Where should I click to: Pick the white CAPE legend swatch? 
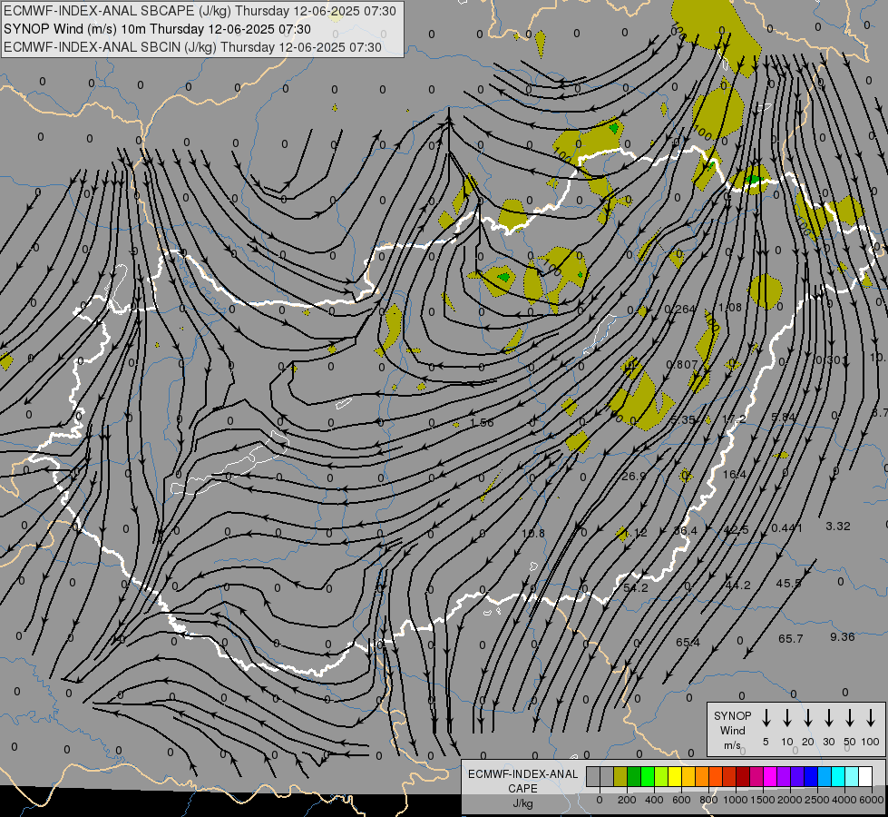(x=864, y=777)
